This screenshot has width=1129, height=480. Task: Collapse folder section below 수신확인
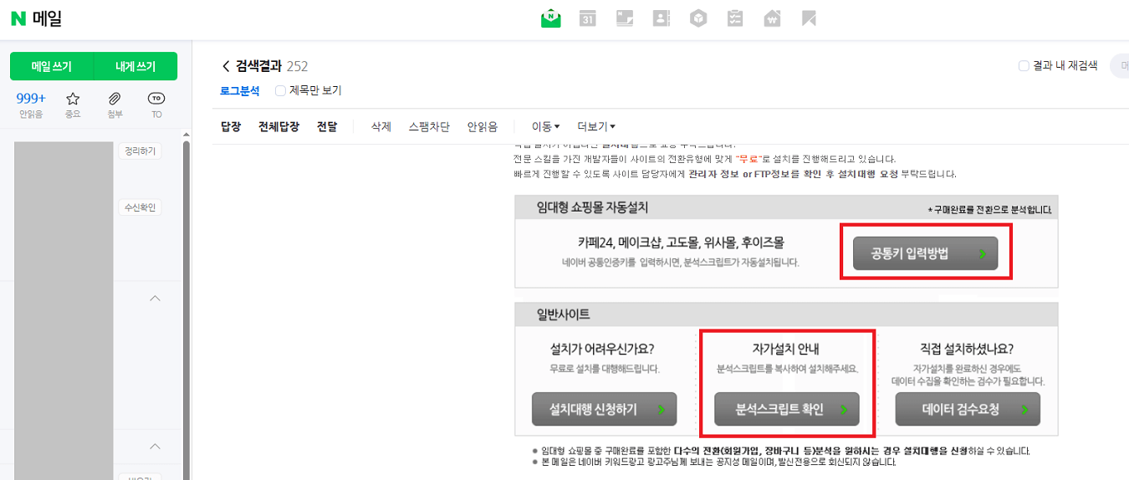pyautogui.click(x=155, y=298)
